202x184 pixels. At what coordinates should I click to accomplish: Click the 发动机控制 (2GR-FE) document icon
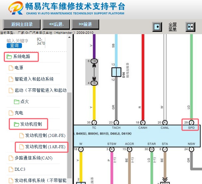click(x=22, y=136)
